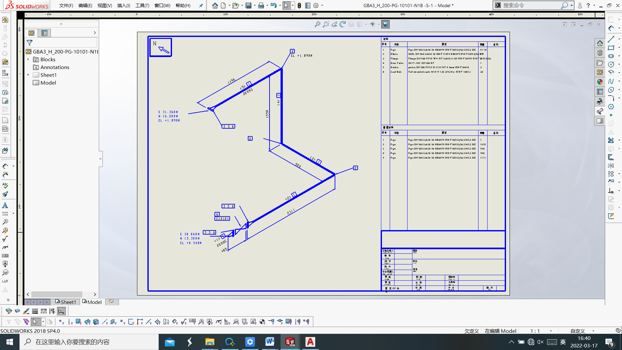This screenshot has height=350, width=622.
Task: Open the File Properties list icon
Action: coord(308,6)
